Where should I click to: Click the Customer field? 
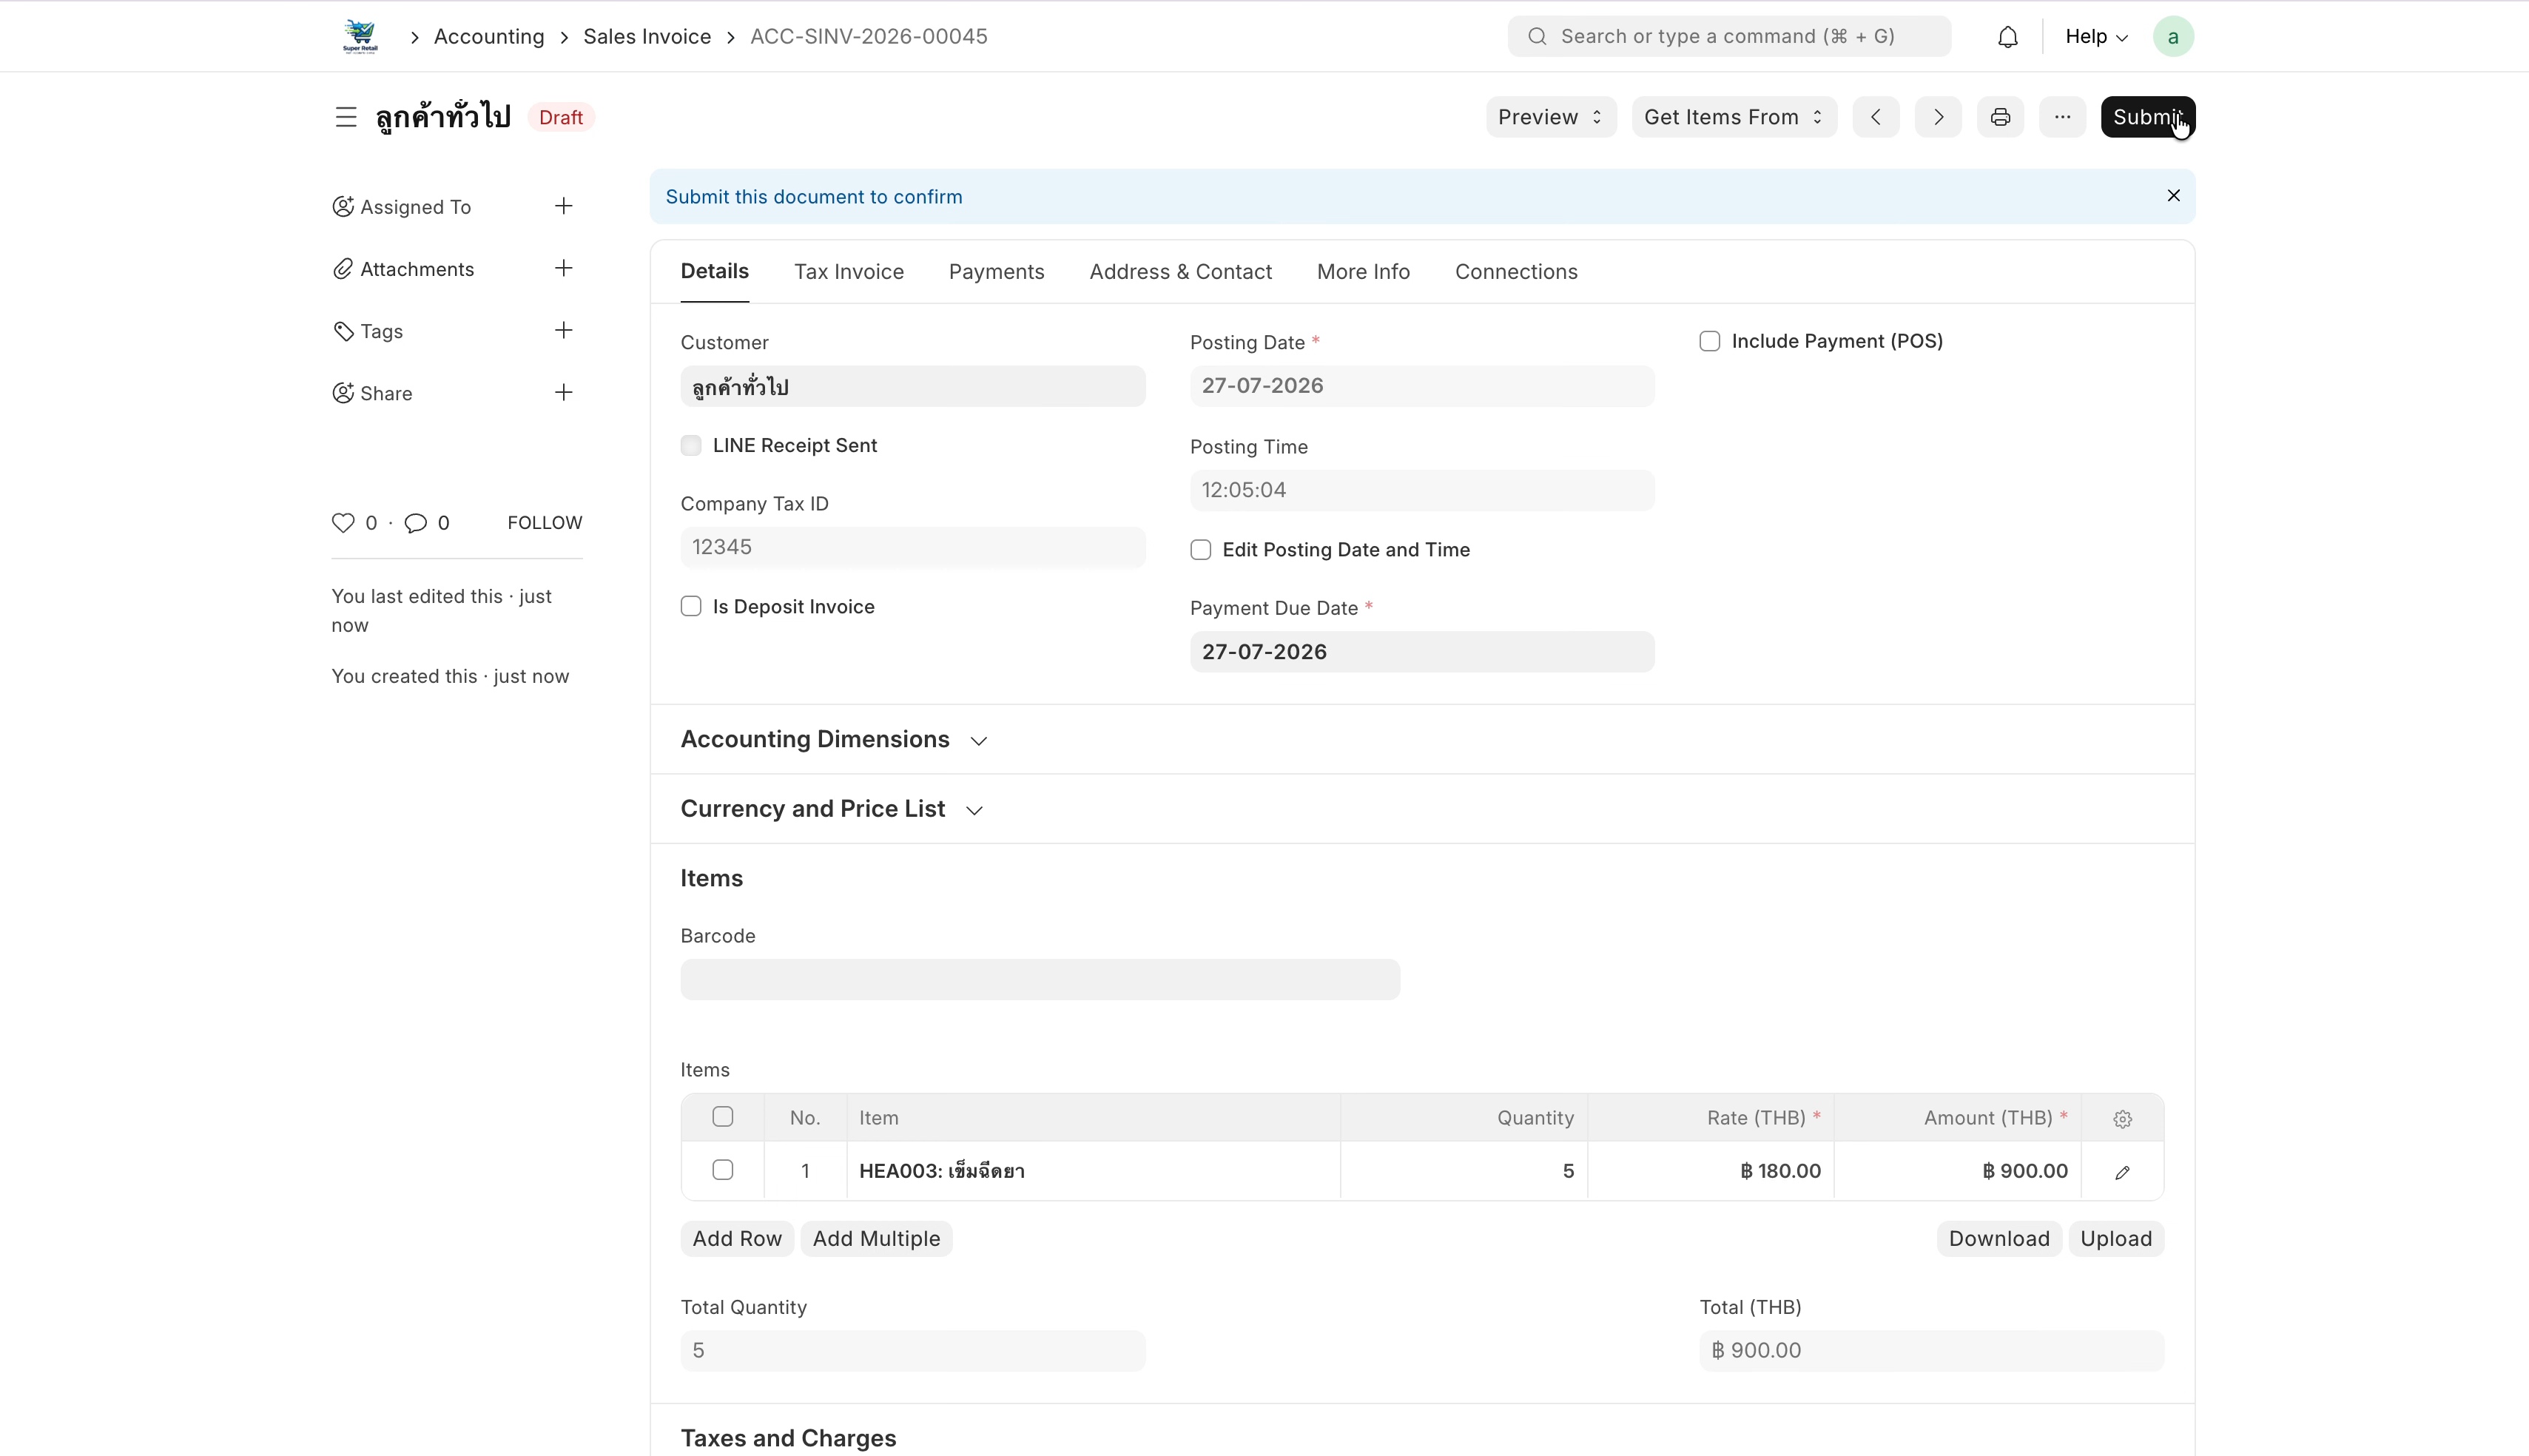click(x=912, y=386)
